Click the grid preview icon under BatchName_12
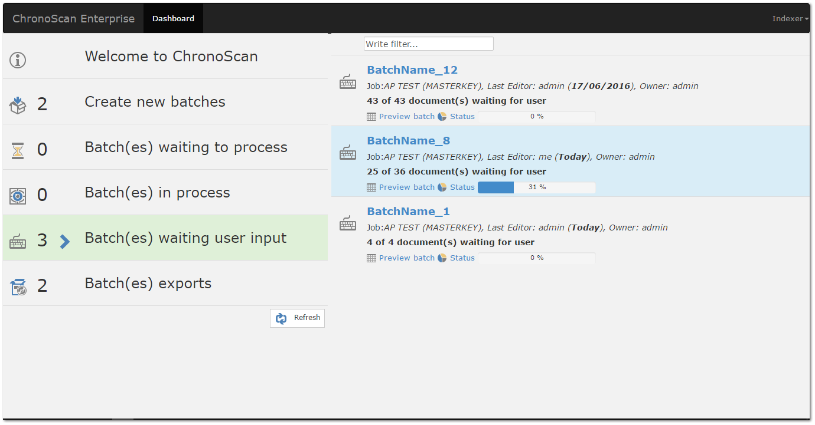The width and height of the screenshot is (815, 425). point(371,117)
